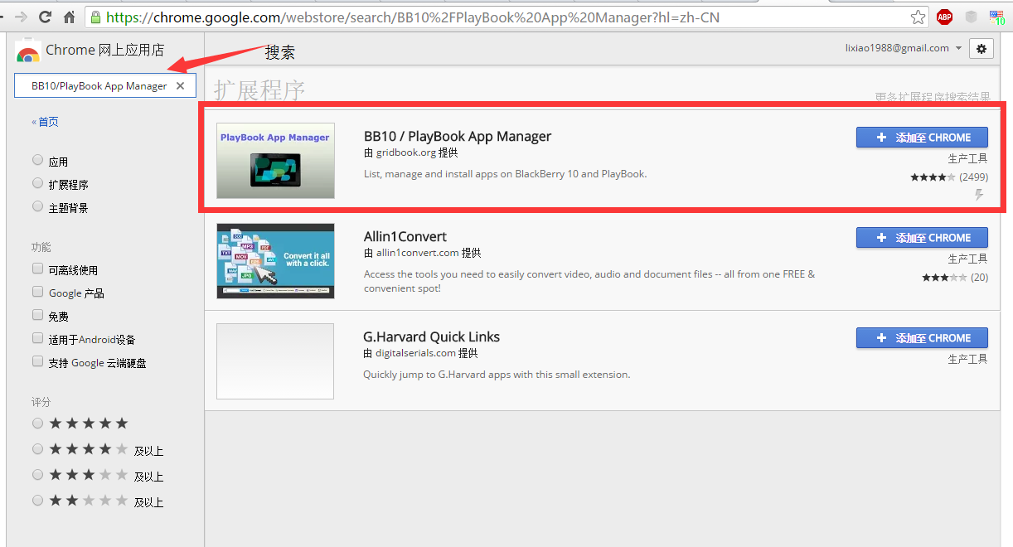1013x547 pixels.
Task: View site security info via the green lock
Action: pyautogui.click(x=95, y=17)
